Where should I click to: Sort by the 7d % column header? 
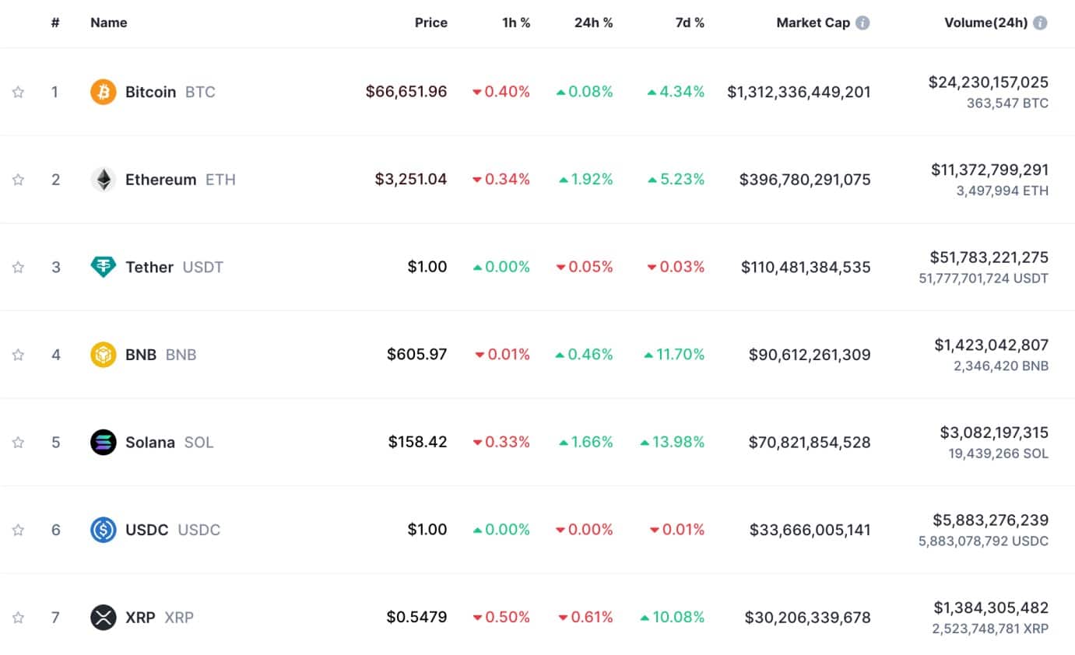[x=690, y=23]
